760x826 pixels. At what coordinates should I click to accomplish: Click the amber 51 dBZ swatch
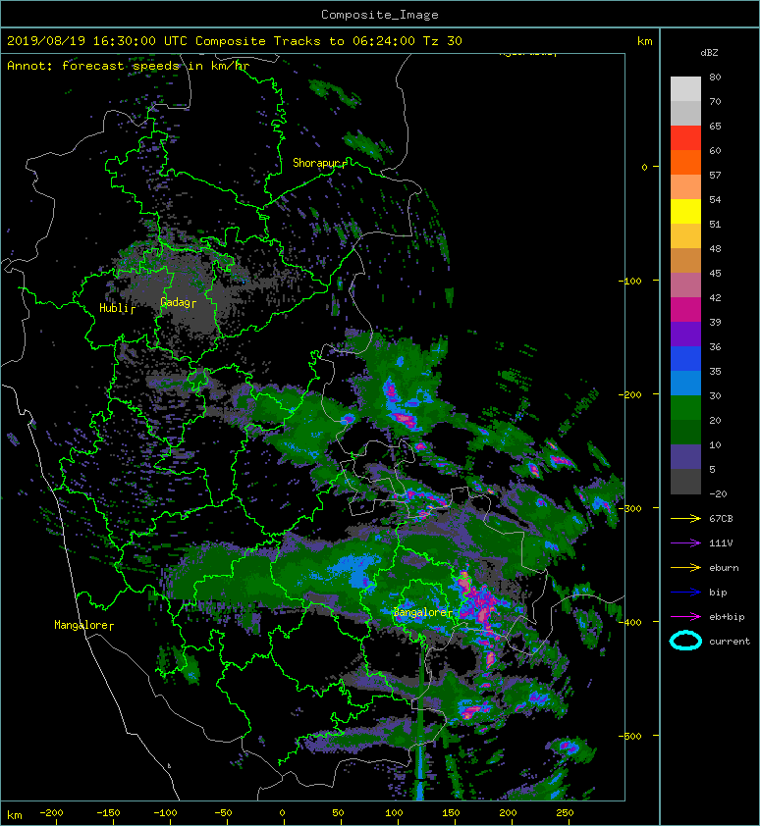(685, 235)
